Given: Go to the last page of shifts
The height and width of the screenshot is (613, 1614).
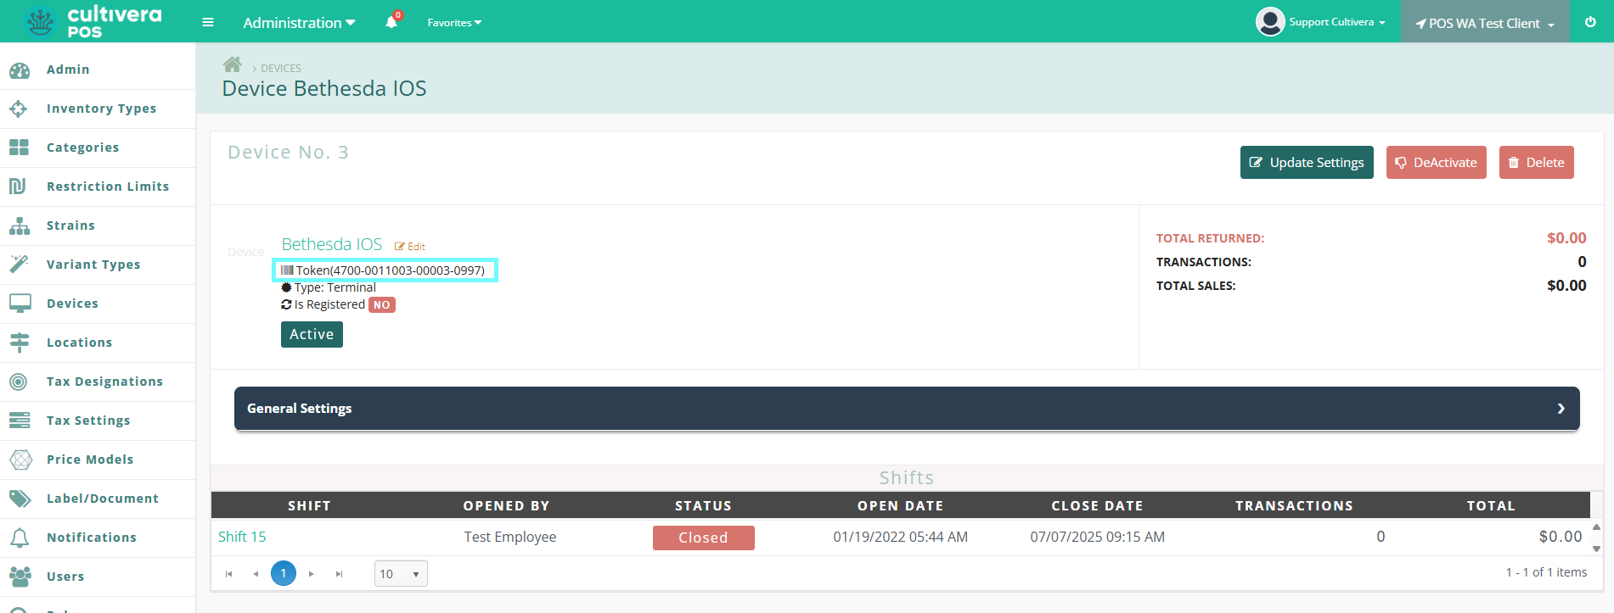Looking at the screenshot, I should 339,574.
